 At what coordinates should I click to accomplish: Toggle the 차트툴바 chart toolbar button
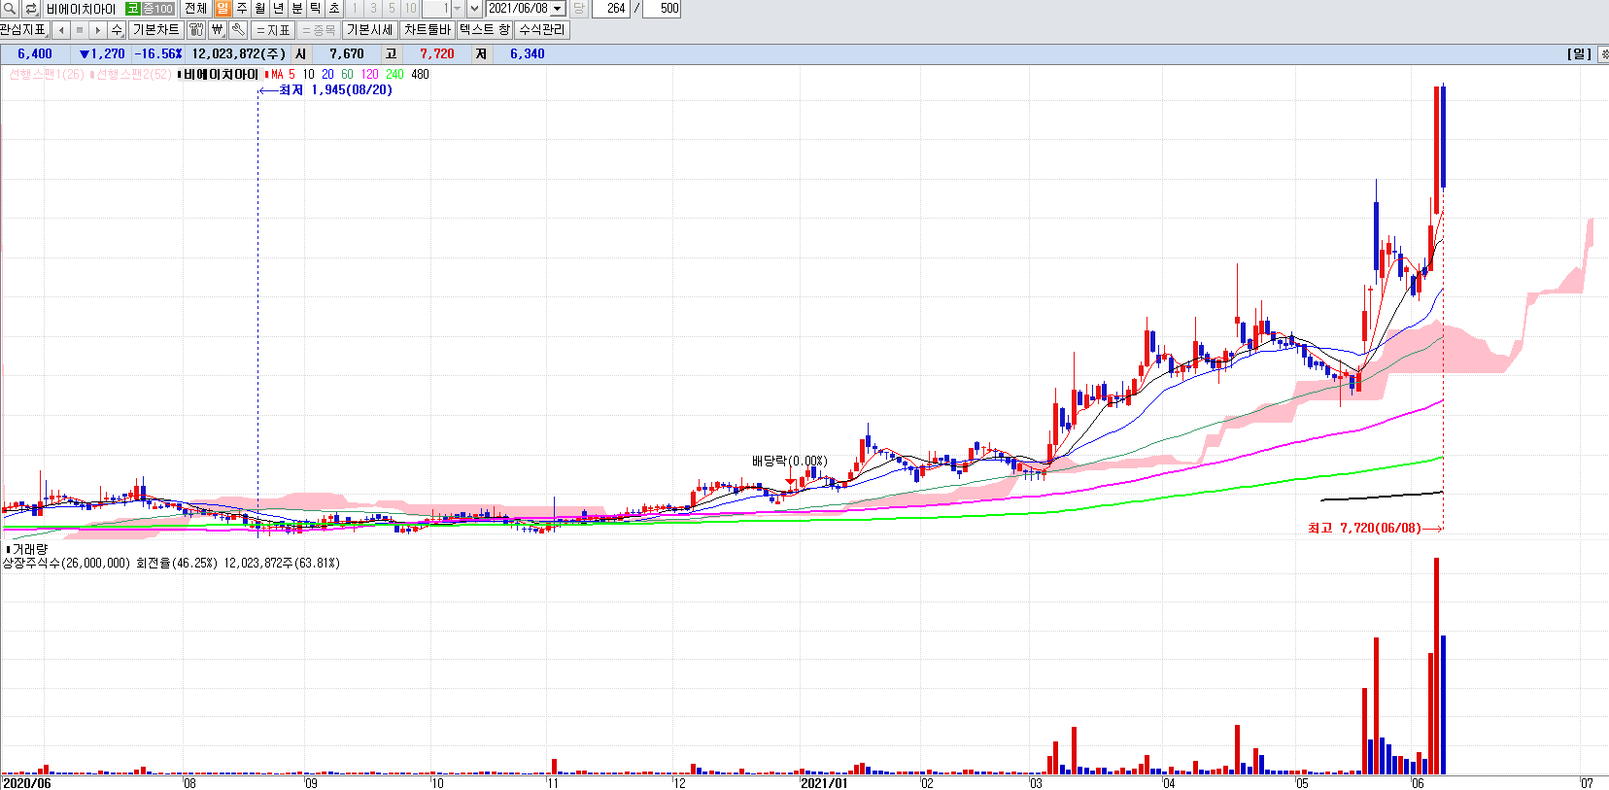[428, 30]
